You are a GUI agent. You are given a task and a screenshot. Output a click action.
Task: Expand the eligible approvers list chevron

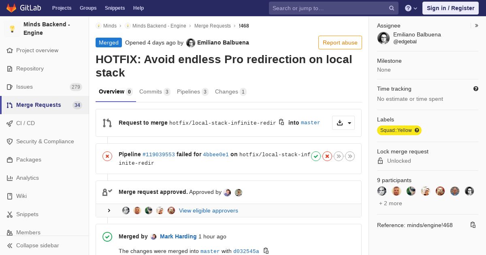tap(109, 210)
